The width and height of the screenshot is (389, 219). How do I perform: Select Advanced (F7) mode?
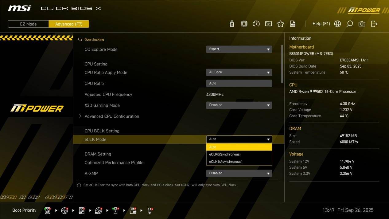pyautogui.click(x=69, y=24)
